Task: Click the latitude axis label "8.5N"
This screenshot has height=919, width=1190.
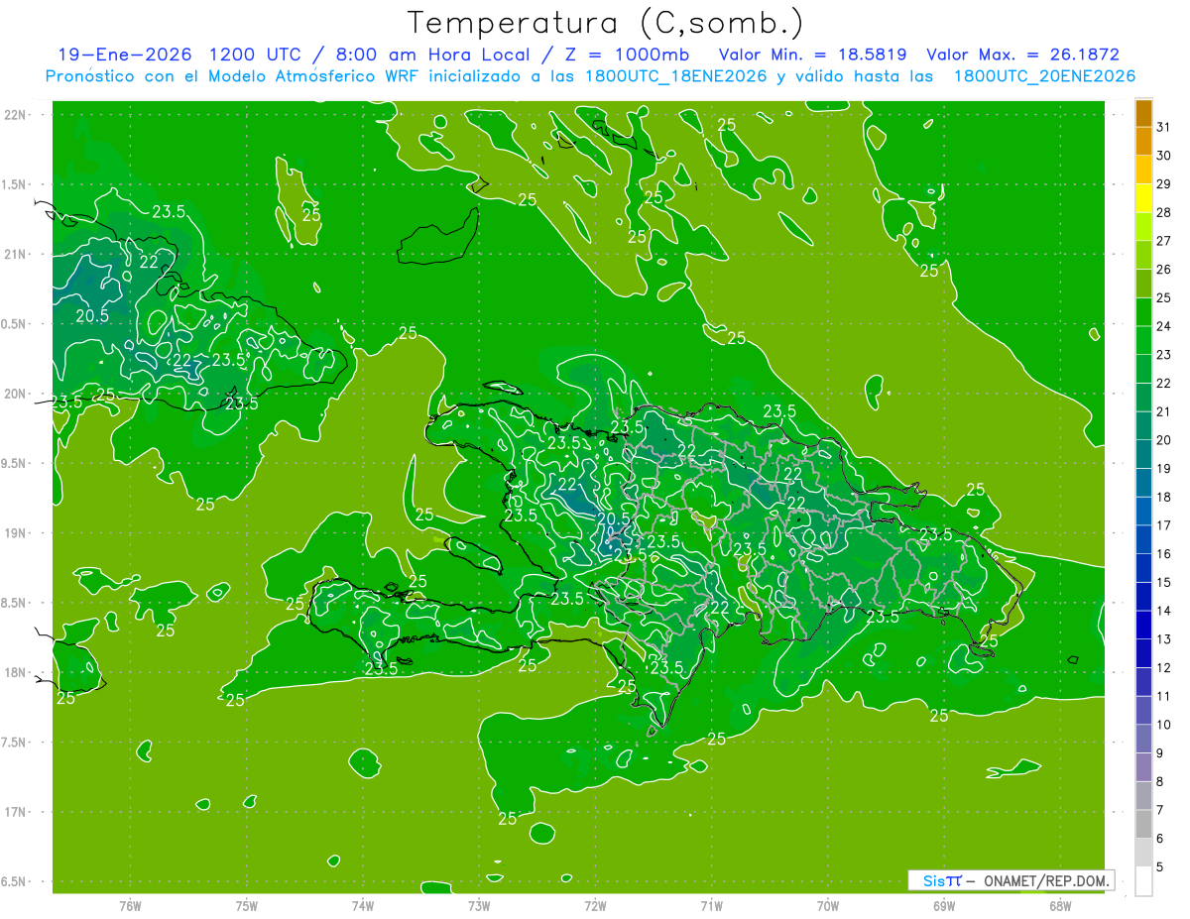Action: coord(15,603)
